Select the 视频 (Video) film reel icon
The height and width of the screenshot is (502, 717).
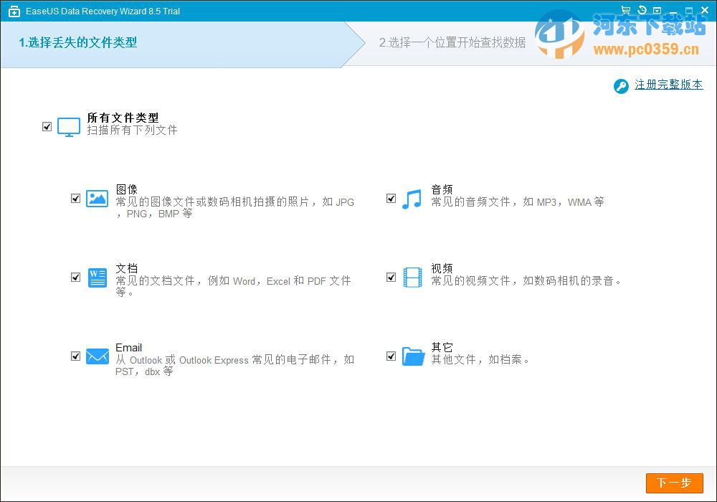point(412,278)
